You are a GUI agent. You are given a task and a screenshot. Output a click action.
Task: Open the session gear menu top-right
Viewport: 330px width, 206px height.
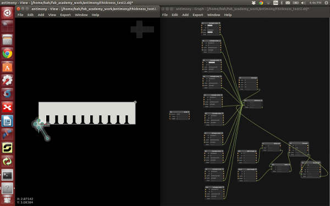[x=327, y=3]
